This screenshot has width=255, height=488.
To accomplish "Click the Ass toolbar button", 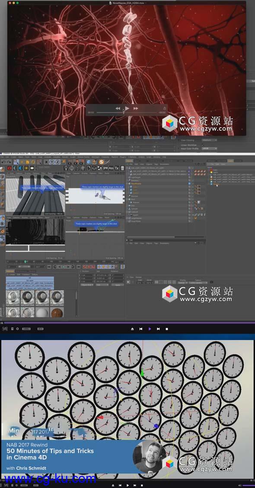I will (111, 168).
